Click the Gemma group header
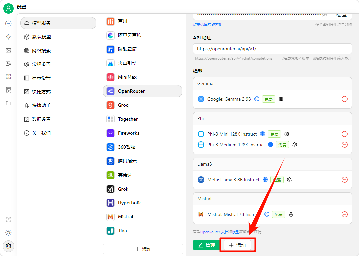 (x=273, y=83)
